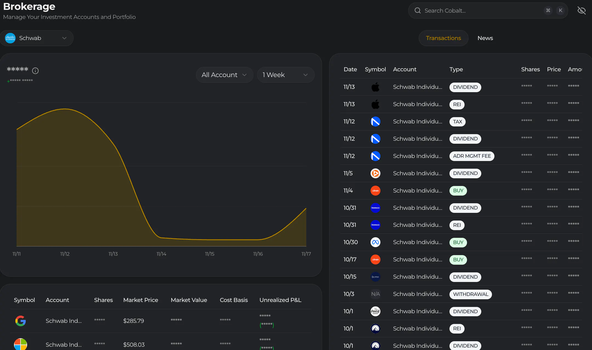The width and height of the screenshot is (592, 350).
Task: Click the BUY badge in the 10/30 row
Action: (x=458, y=242)
